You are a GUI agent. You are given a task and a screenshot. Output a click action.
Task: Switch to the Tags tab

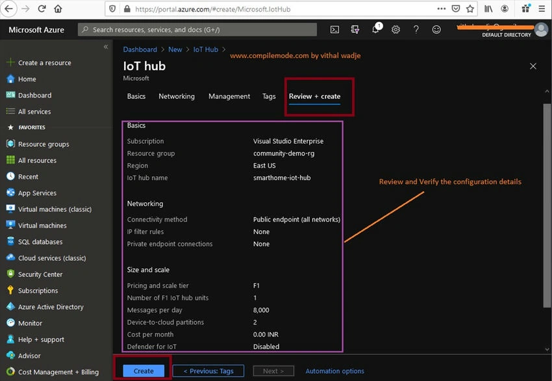point(269,96)
